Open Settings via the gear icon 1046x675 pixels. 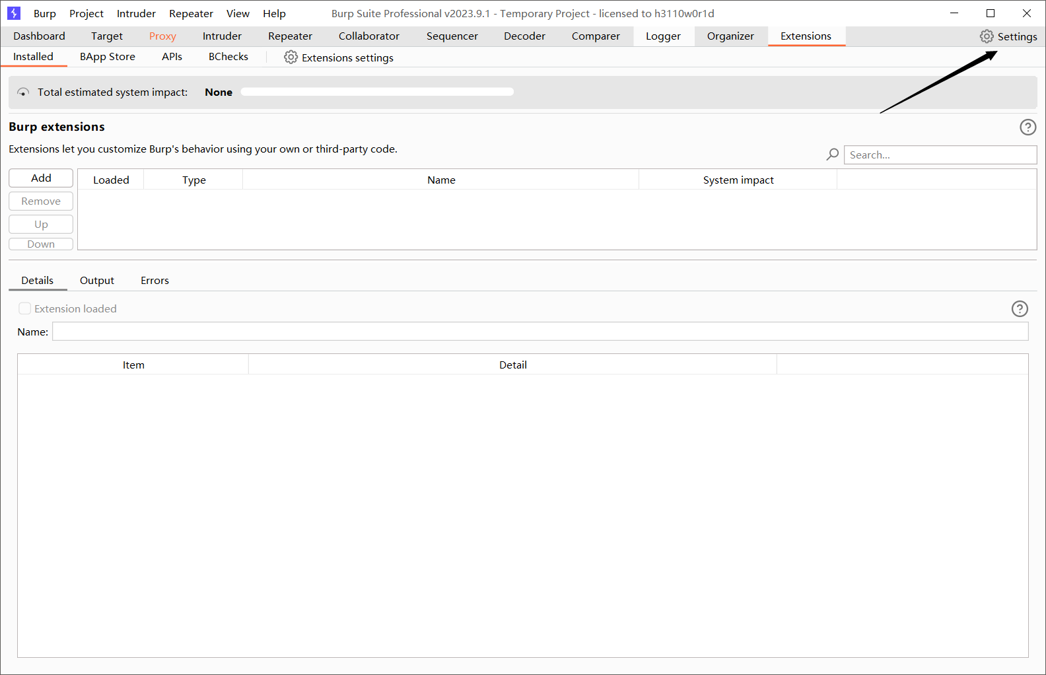987,36
